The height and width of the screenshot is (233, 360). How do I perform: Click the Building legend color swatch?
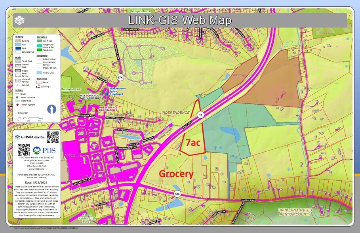coord(18,40)
